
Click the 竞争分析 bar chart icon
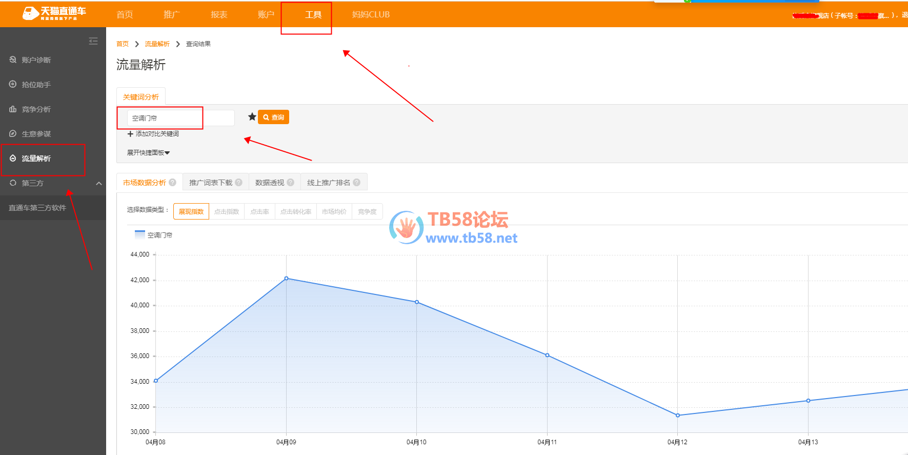tap(13, 109)
